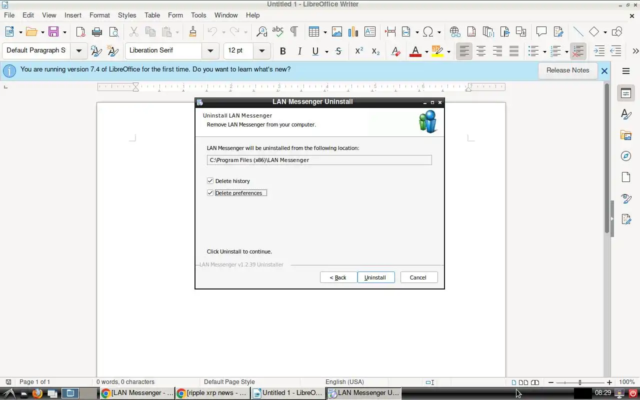Viewport: 640px width, 400px height.
Task: Open the Sidebar Properties deck icon
Action: pos(626,93)
